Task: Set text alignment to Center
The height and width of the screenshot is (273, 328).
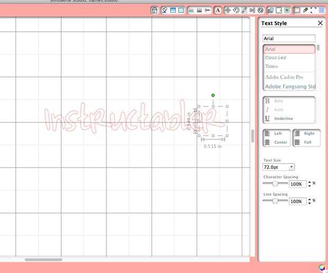Action: [276, 142]
